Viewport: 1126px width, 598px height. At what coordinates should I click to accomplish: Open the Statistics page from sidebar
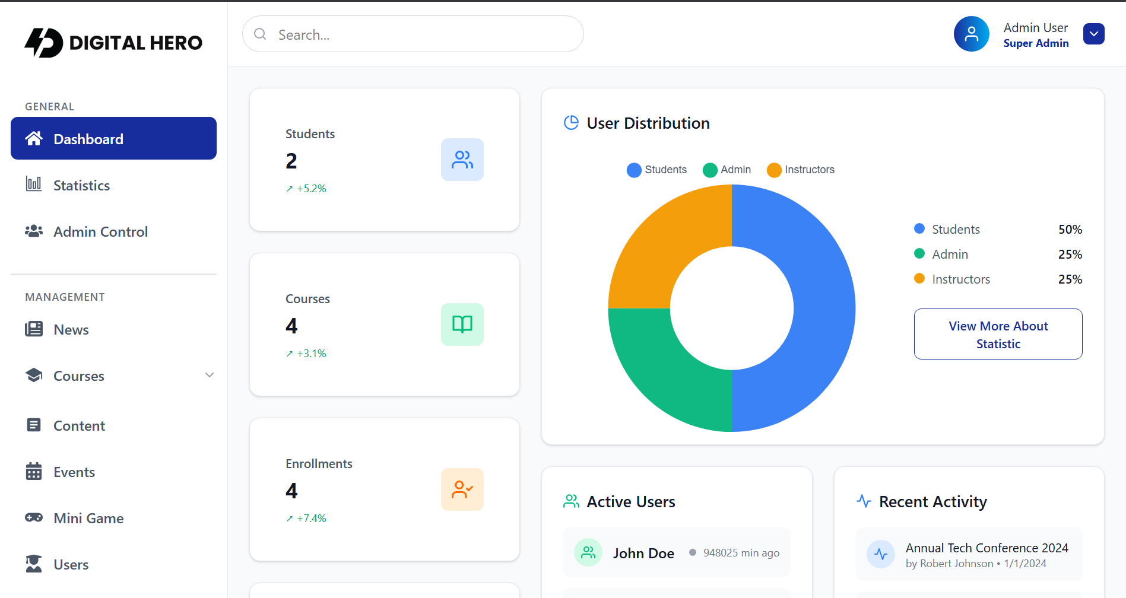tap(81, 186)
